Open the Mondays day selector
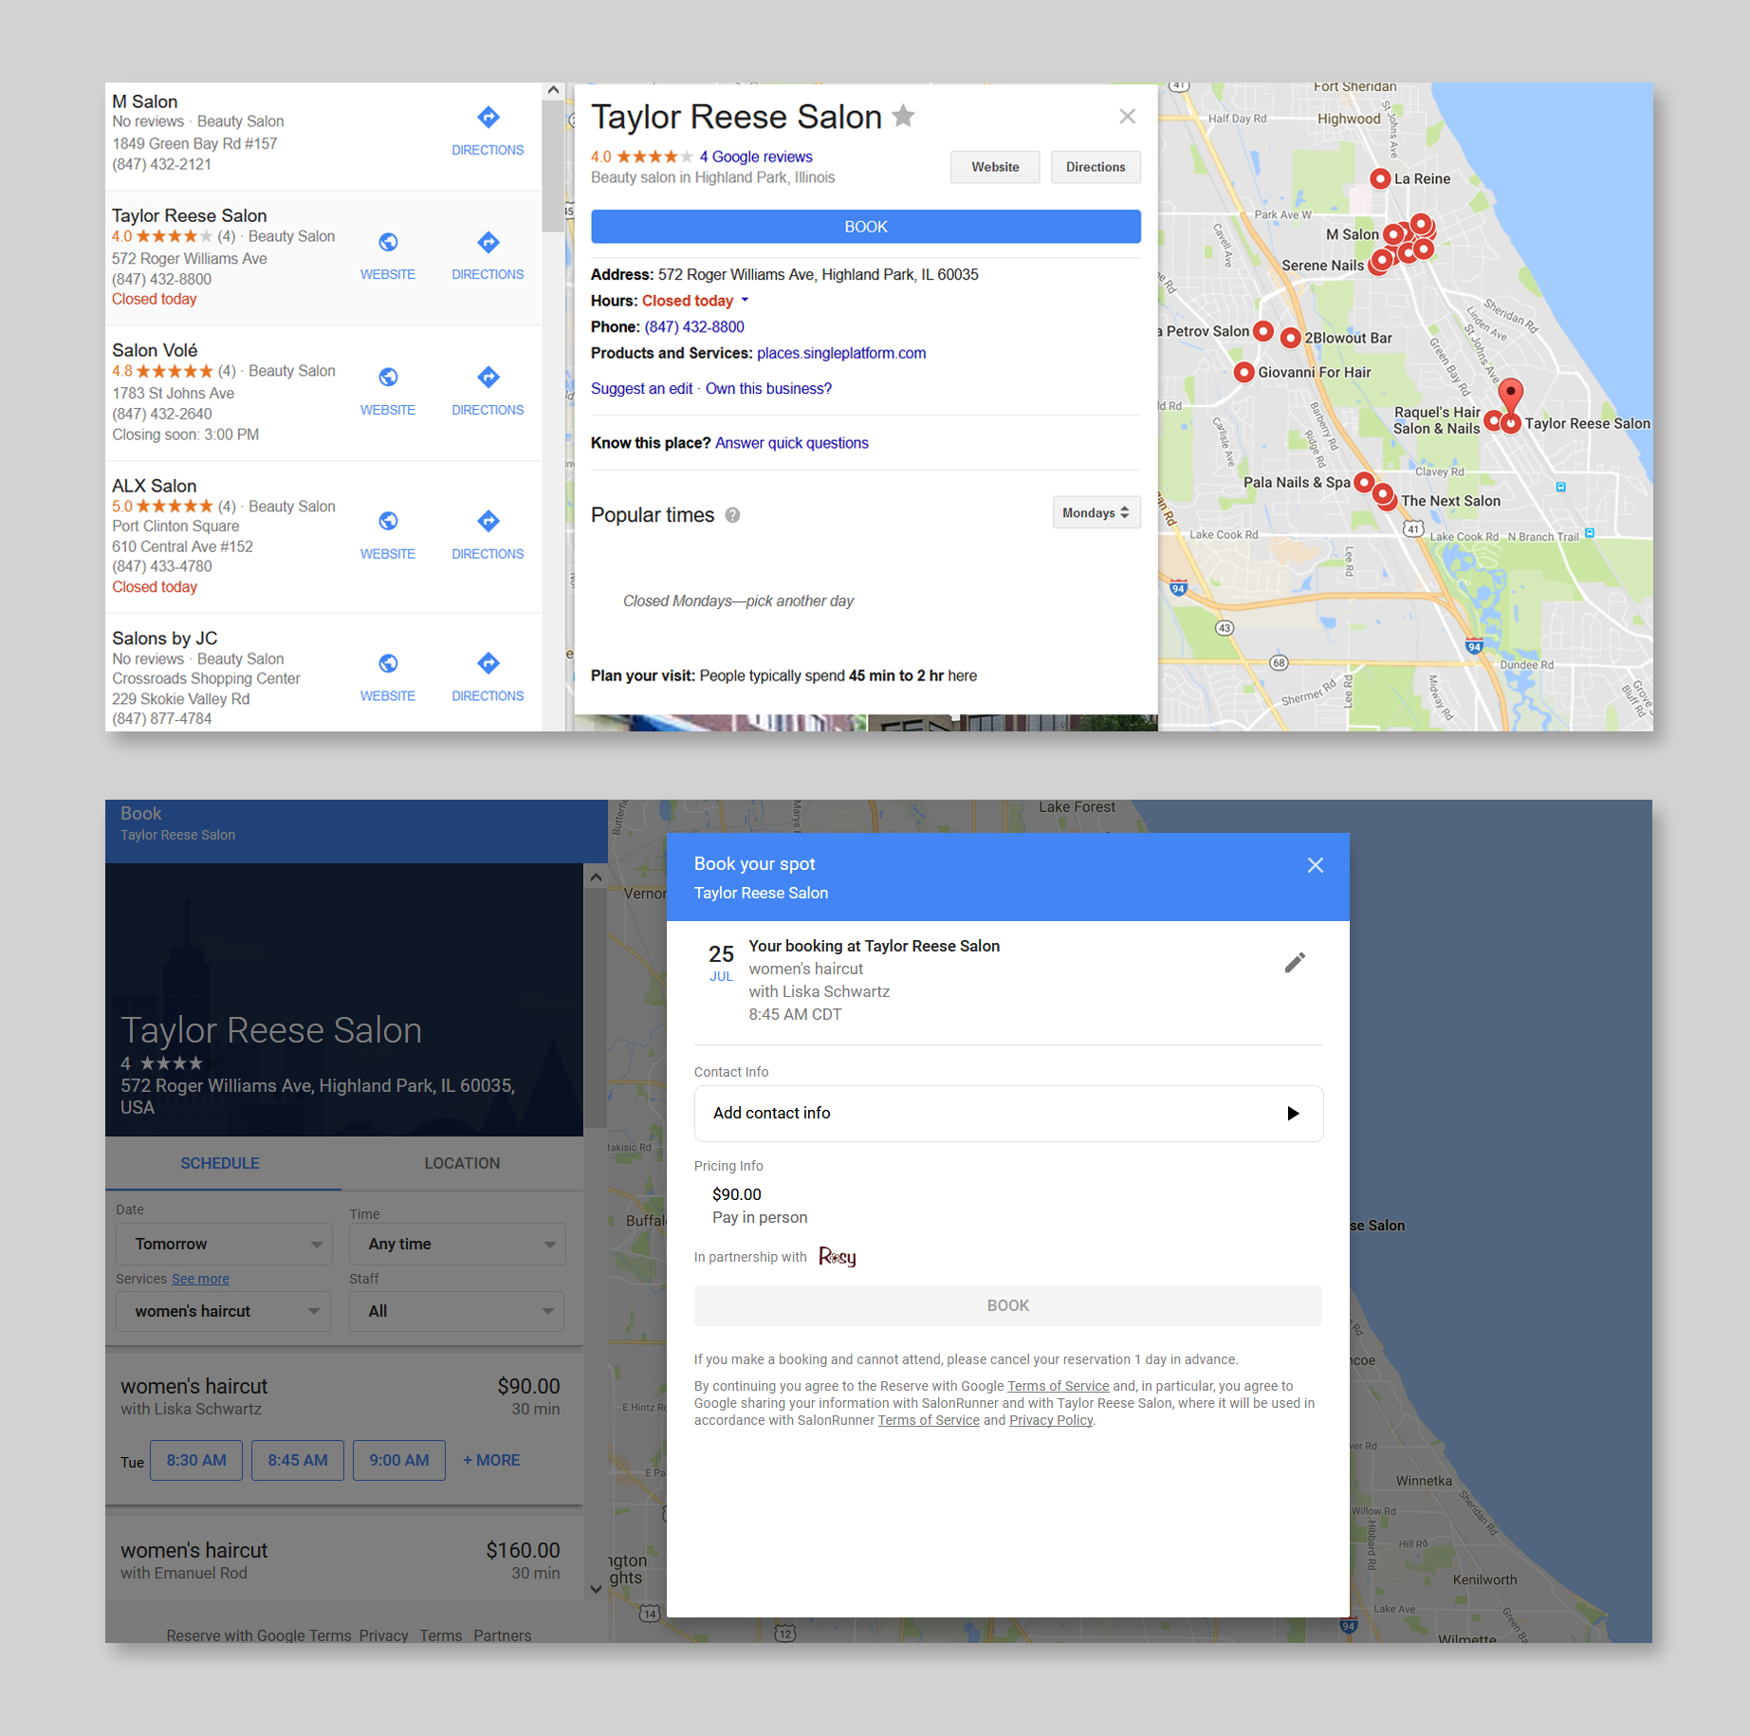The width and height of the screenshot is (1750, 1736). [1096, 513]
